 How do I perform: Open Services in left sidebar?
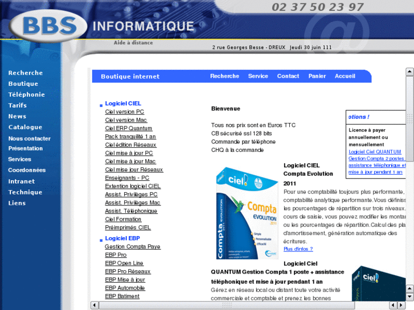click(x=19, y=159)
